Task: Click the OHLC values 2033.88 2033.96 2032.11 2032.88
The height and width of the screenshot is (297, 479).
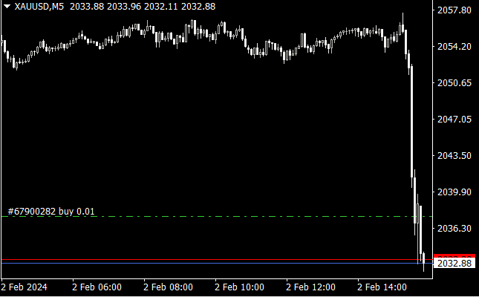Action: [143, 7]
